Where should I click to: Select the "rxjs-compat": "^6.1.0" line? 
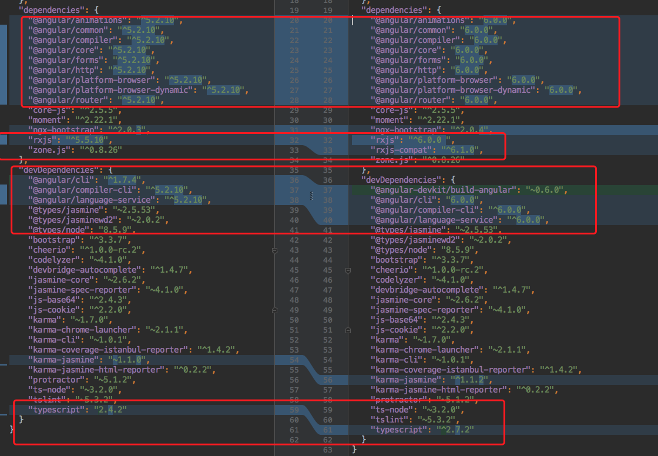[x=427, y=150]
